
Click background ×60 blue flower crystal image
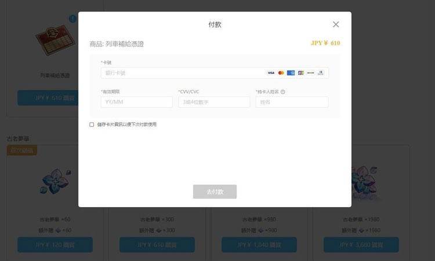[x=56, y=181]
